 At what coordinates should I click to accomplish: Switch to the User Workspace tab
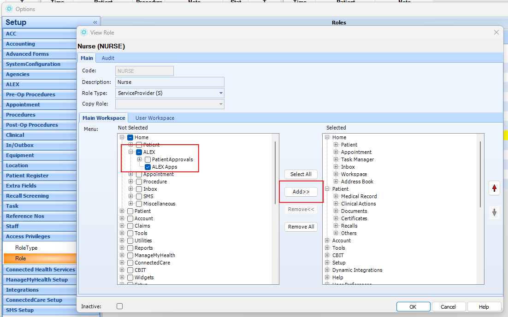pos(155,118)
